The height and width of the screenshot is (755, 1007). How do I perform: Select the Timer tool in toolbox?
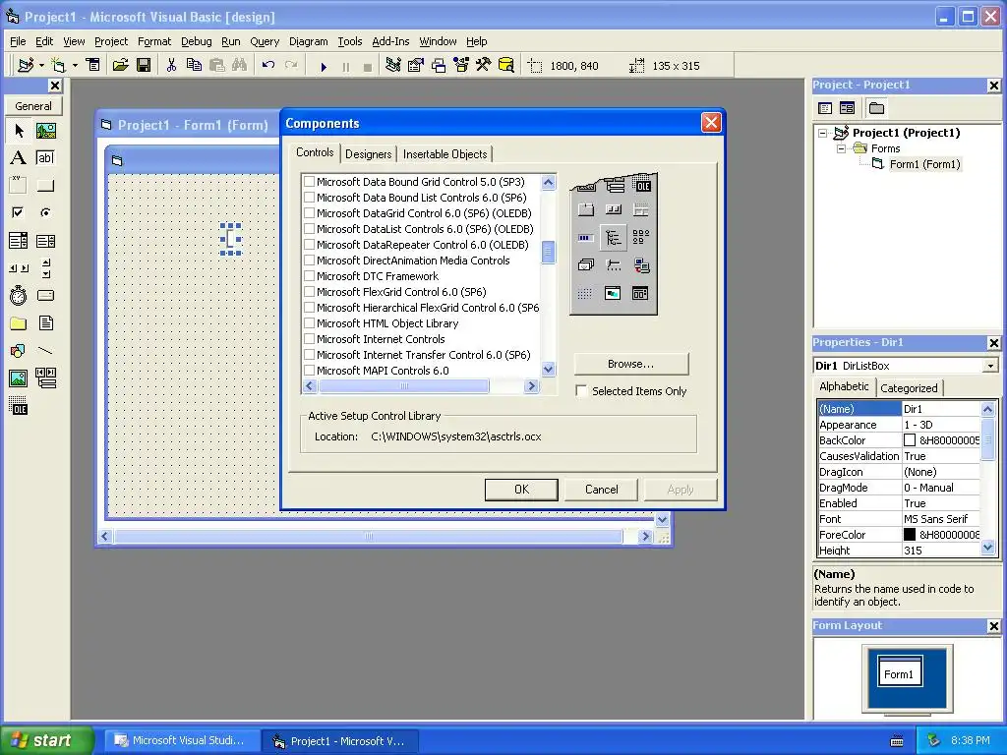(x=19, y=295)
